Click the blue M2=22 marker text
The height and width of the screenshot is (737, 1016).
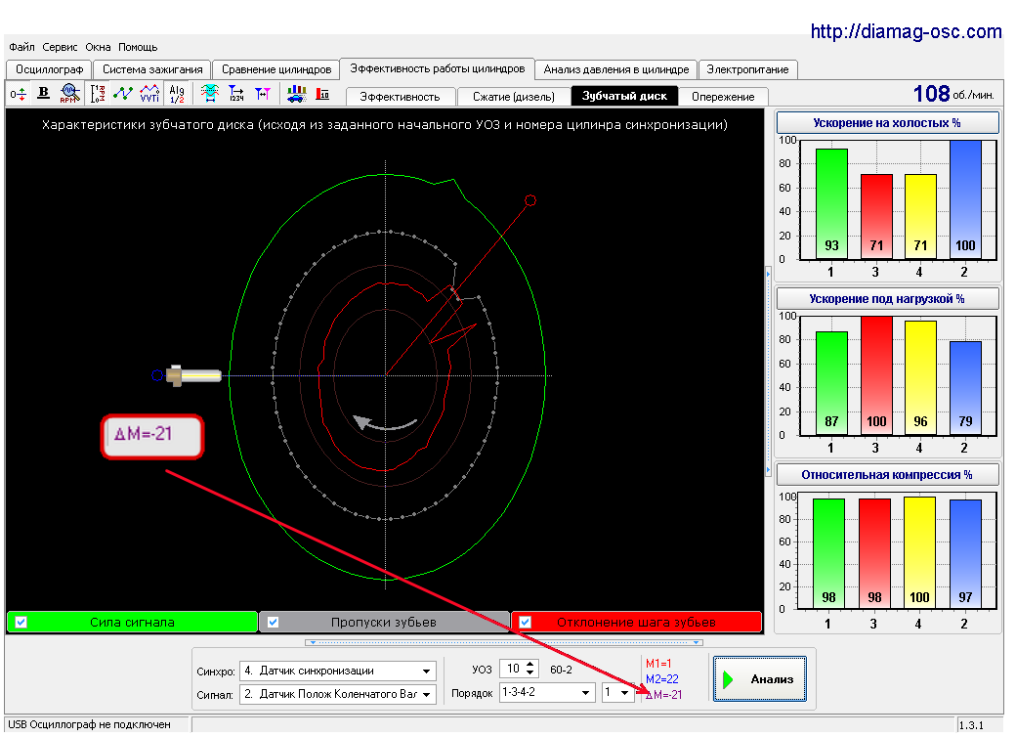pos(662,679)
